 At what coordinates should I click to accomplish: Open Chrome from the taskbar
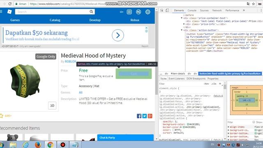50,145
